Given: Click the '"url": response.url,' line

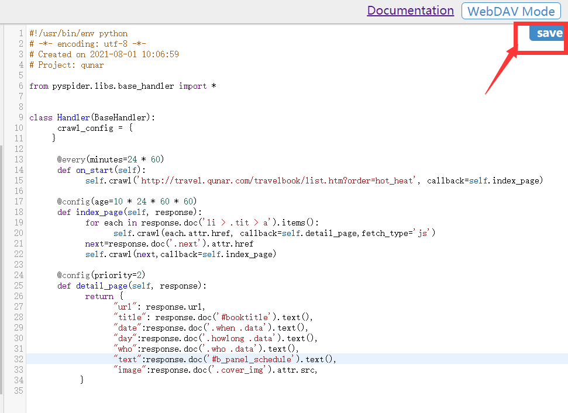Looking at the screenshot, I should (x=159, y=307).
